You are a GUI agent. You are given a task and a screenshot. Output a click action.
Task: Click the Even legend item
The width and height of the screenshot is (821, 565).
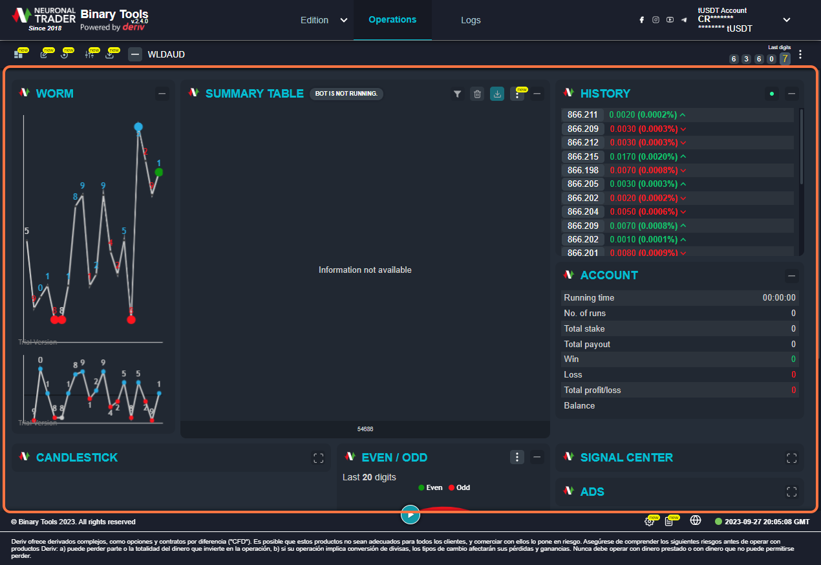click(x=430, y=487)
